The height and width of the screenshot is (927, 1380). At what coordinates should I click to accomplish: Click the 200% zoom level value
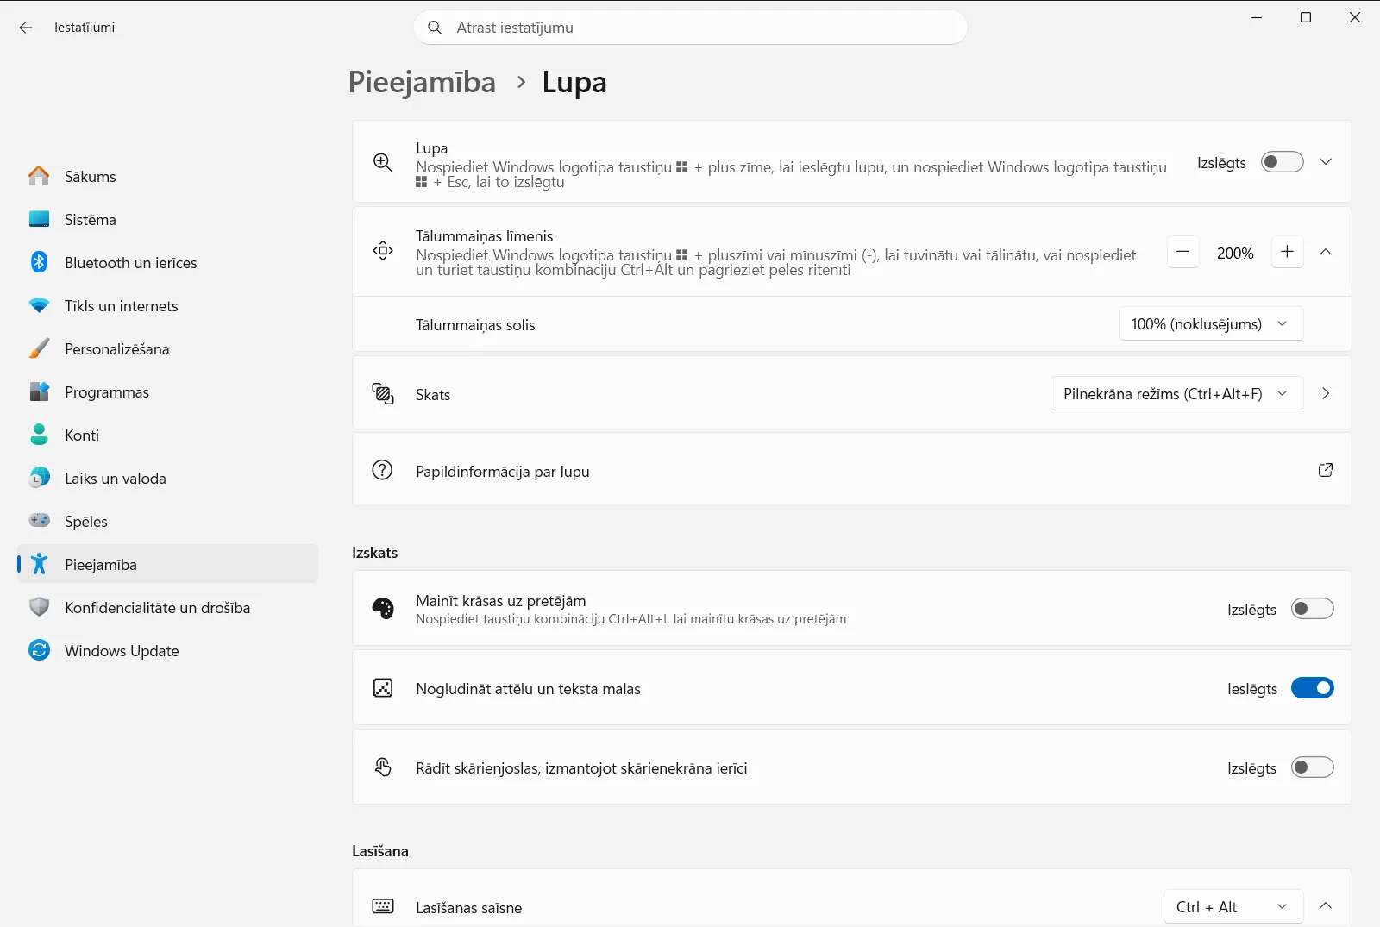tap(1235, 253)
